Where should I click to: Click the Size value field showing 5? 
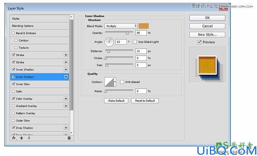[x=141, y=65]
